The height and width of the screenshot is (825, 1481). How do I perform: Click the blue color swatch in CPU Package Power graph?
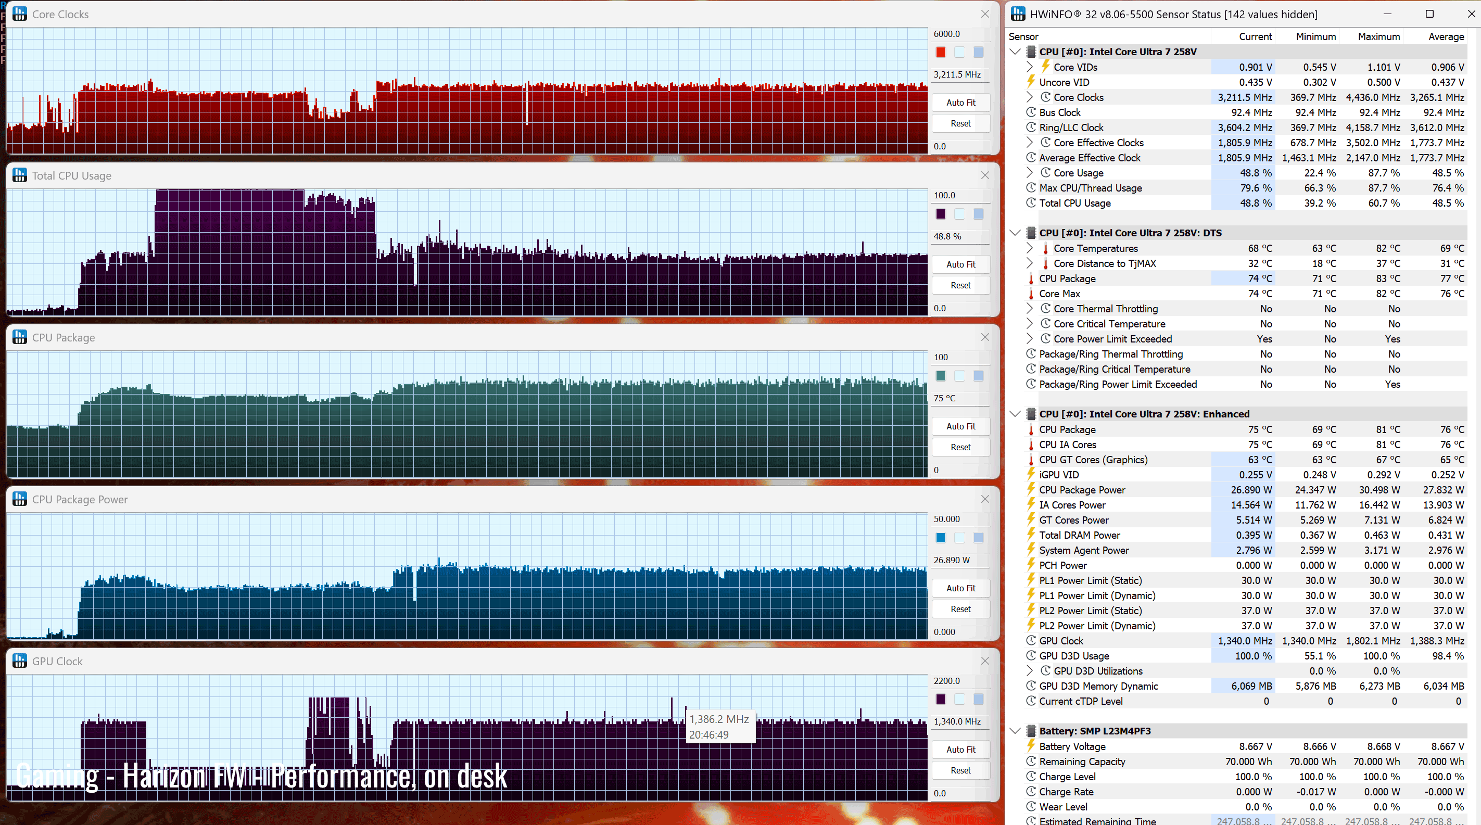pyautogui.click(x=941, y=538)
